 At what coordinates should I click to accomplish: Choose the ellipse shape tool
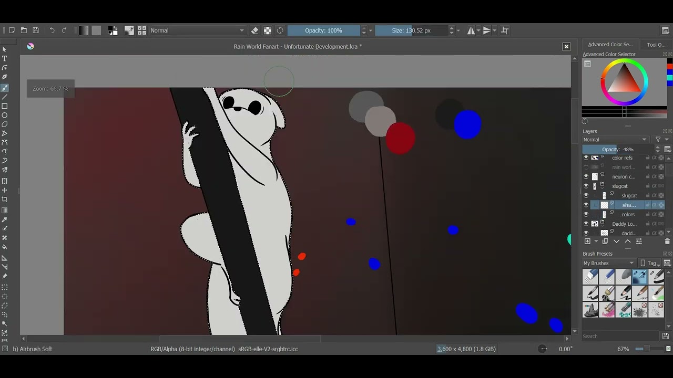5,115
